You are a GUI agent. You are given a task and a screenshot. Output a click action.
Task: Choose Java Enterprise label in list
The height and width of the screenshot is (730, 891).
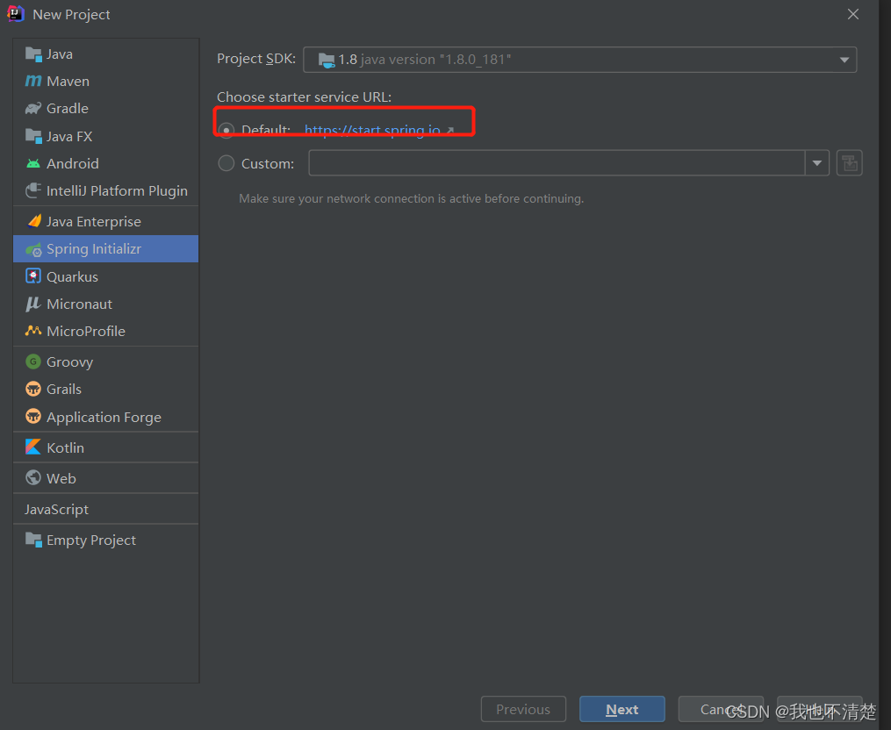(x=94, y=222)
